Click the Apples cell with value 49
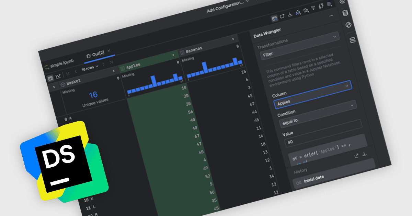The image size is (412, 216). tap(205, 168)
